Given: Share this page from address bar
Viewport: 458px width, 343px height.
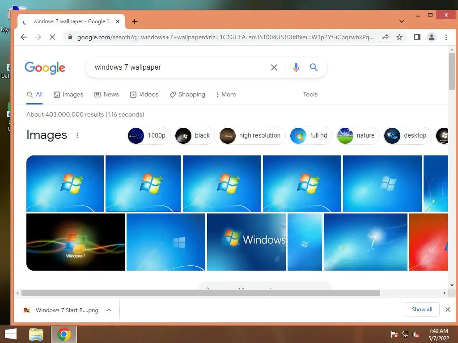Looking at the screenshot, I should point(385,37).
